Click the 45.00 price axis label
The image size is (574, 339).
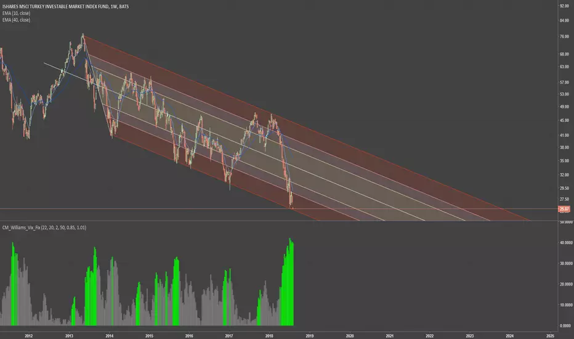(x=564, y=121)
